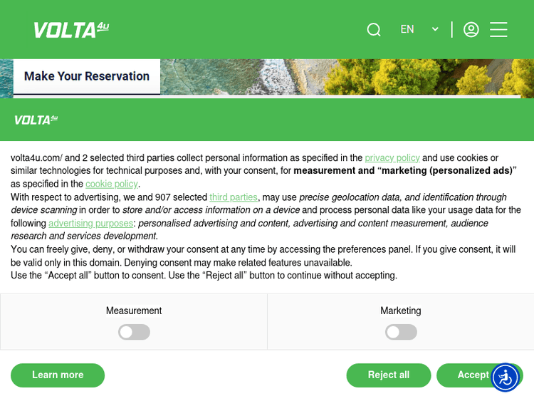Open the search magnifier icon

pyautogui.click(x=374, y=30)
